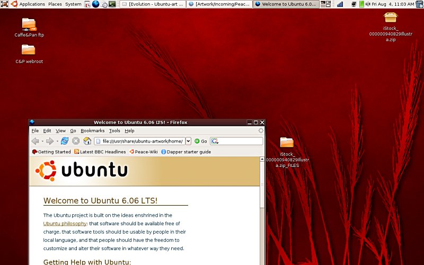
Task: Open the Dapper starter guide bookmark
Action: pyautogui.click(x=186, y=152)
